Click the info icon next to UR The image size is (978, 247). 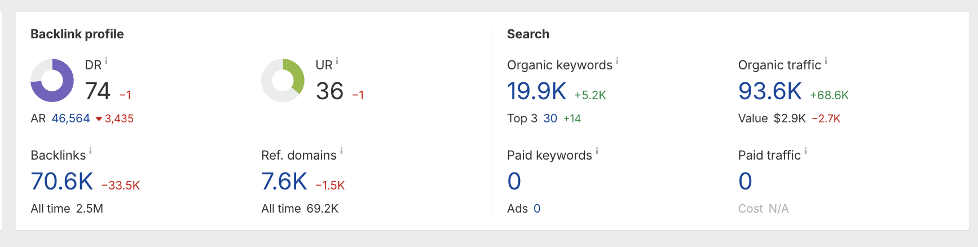pos(337,61)
